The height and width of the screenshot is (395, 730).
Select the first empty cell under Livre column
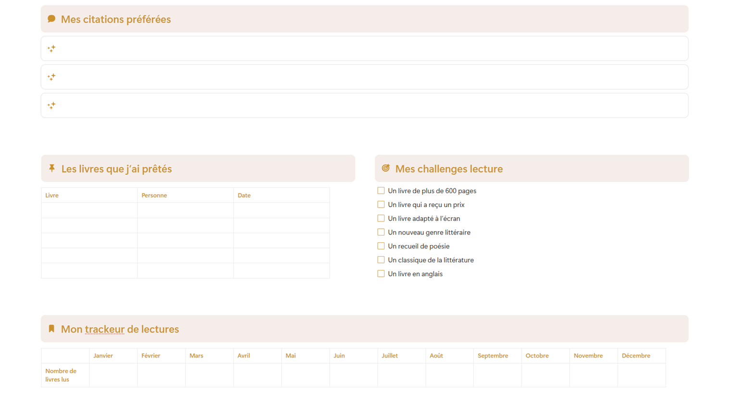(89, 210)
